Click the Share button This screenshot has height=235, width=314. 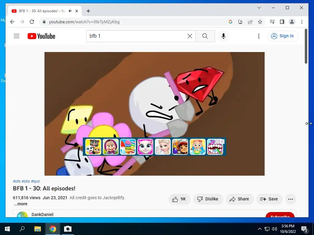pos(239,199)
